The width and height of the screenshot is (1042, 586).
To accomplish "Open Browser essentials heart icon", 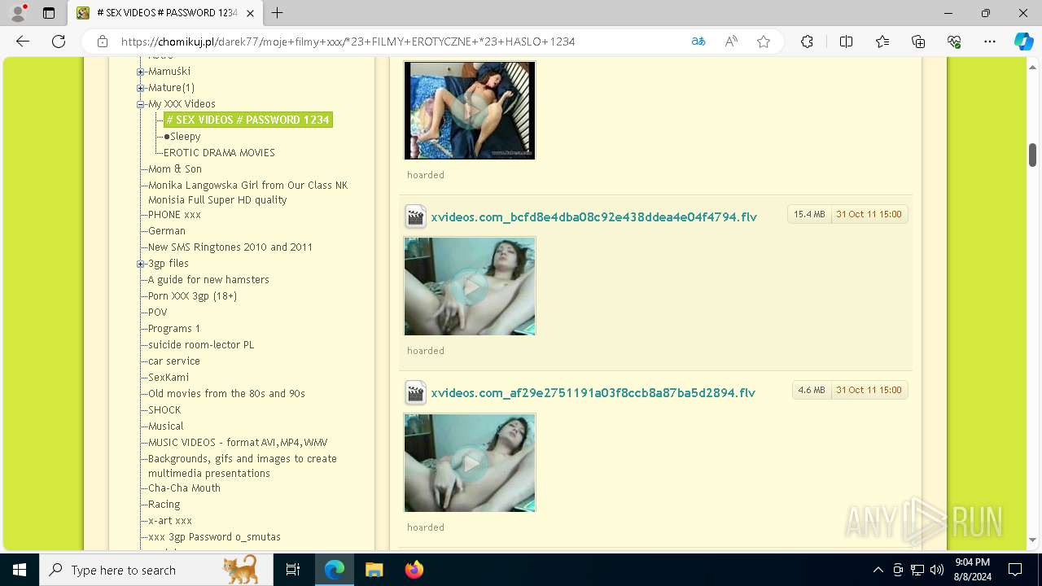I will tap(954, 42).
